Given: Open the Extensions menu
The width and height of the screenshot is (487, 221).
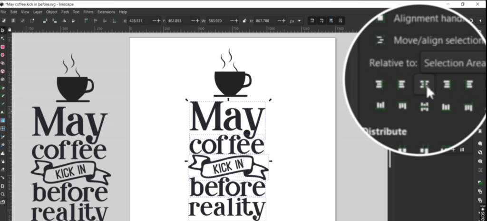Looking at the screenshot, I should [106, 11].
